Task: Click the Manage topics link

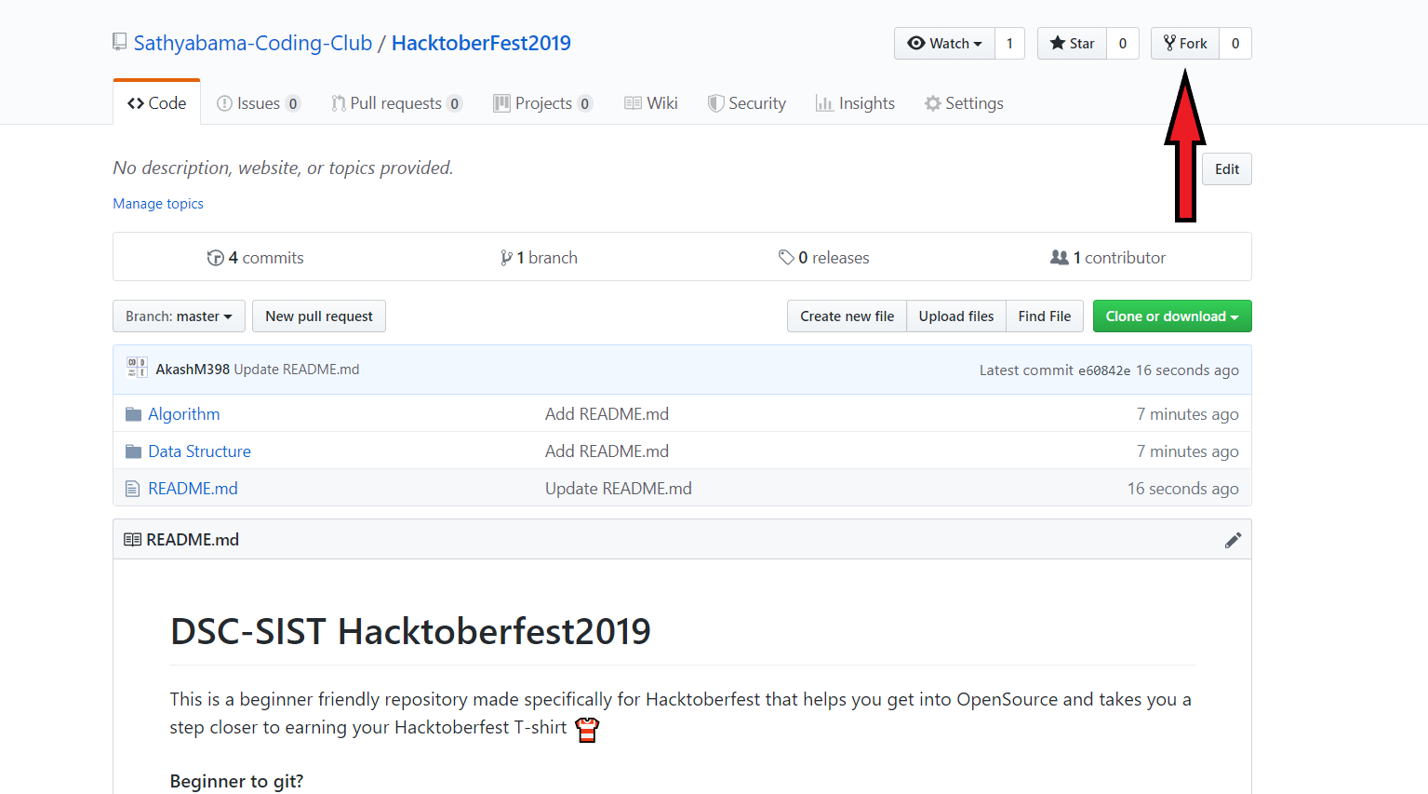Action: (158, 204)
